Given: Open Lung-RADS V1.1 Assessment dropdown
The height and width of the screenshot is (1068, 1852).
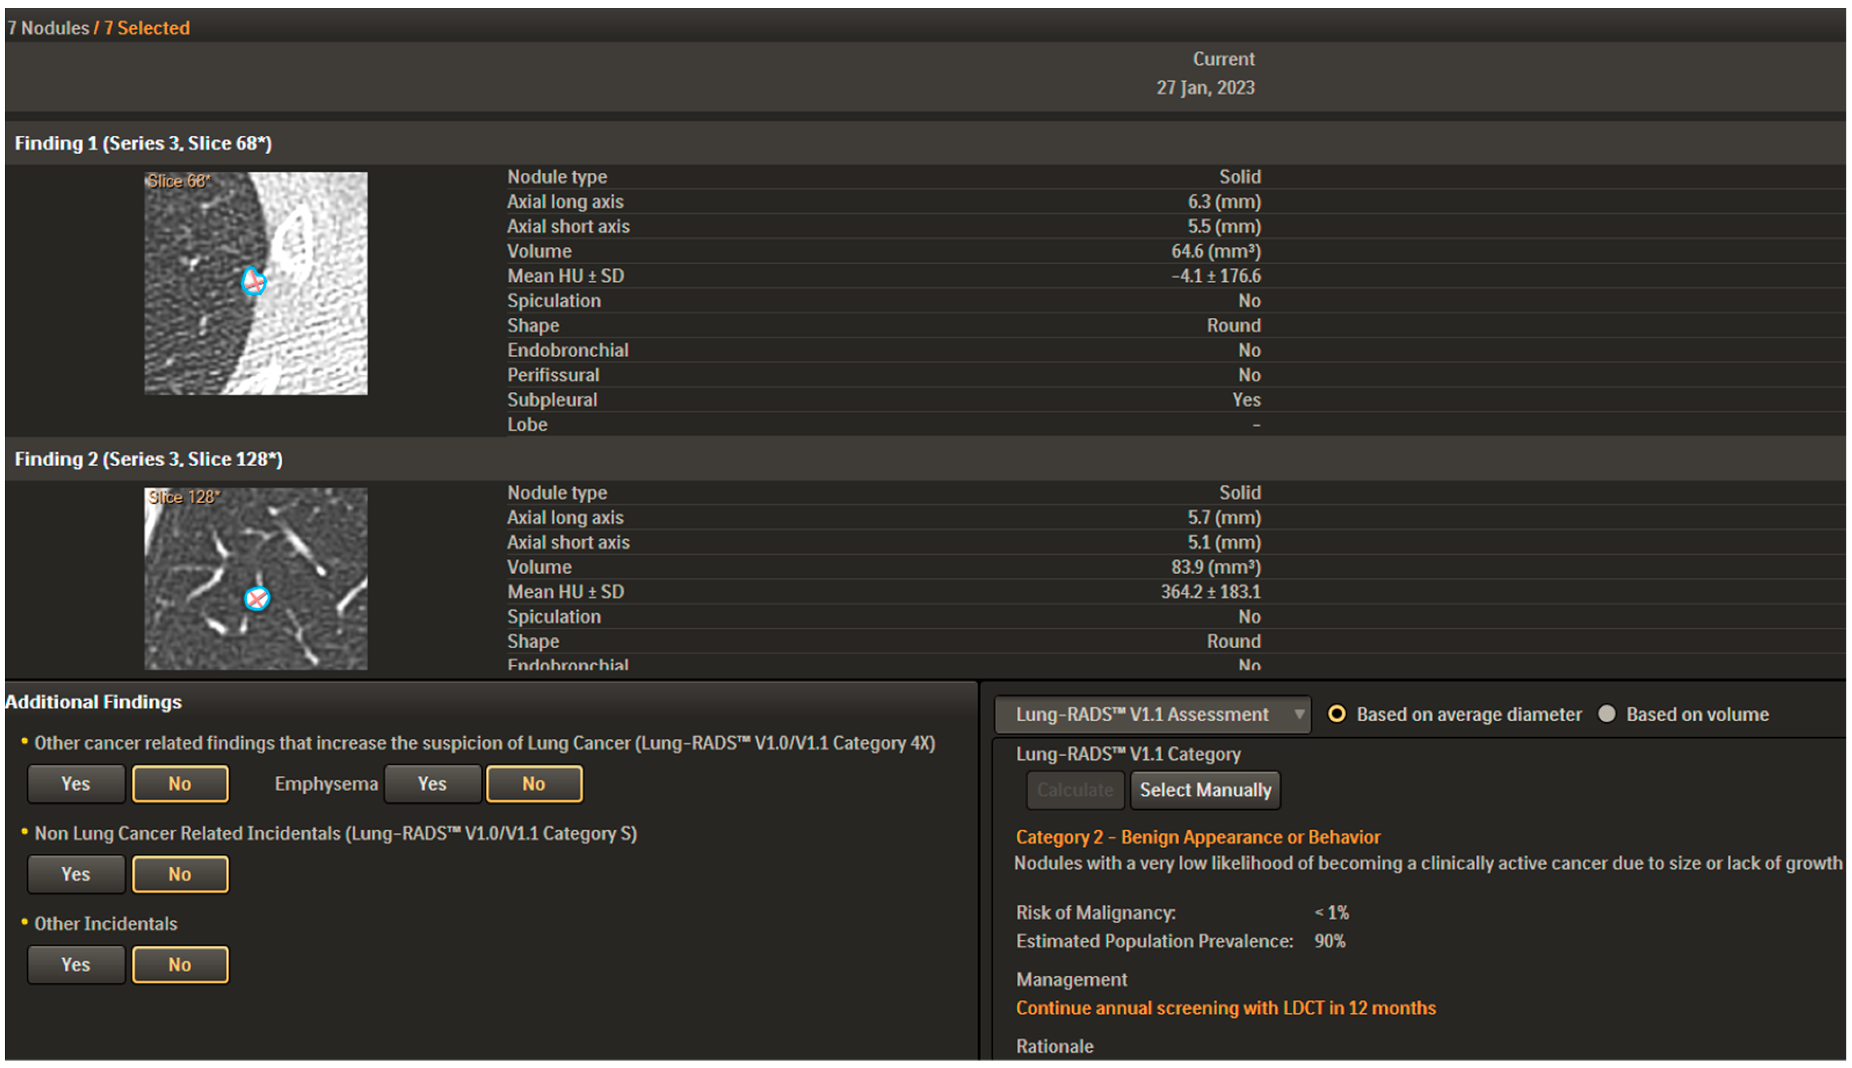Looking at the screenshot, I should click(1152, 714).
